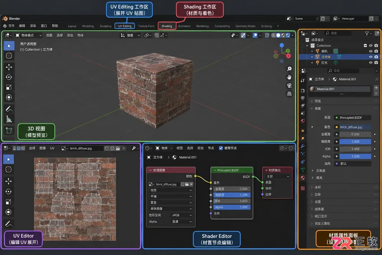Select the Rotate tool in 3D viewport
This screenshot has height=255, width=382.
(9, 77)
